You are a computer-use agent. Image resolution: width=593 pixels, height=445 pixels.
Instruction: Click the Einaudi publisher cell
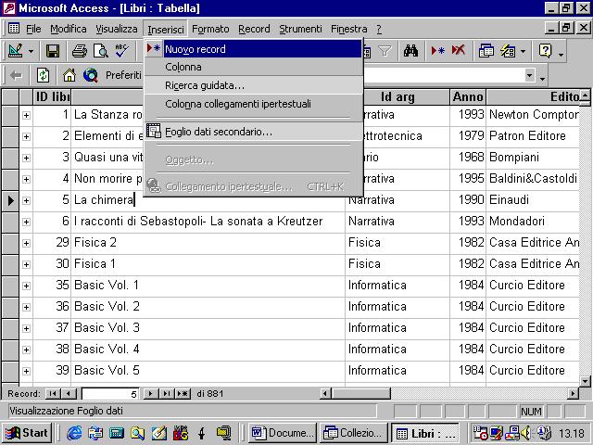[x=533, y=200]
